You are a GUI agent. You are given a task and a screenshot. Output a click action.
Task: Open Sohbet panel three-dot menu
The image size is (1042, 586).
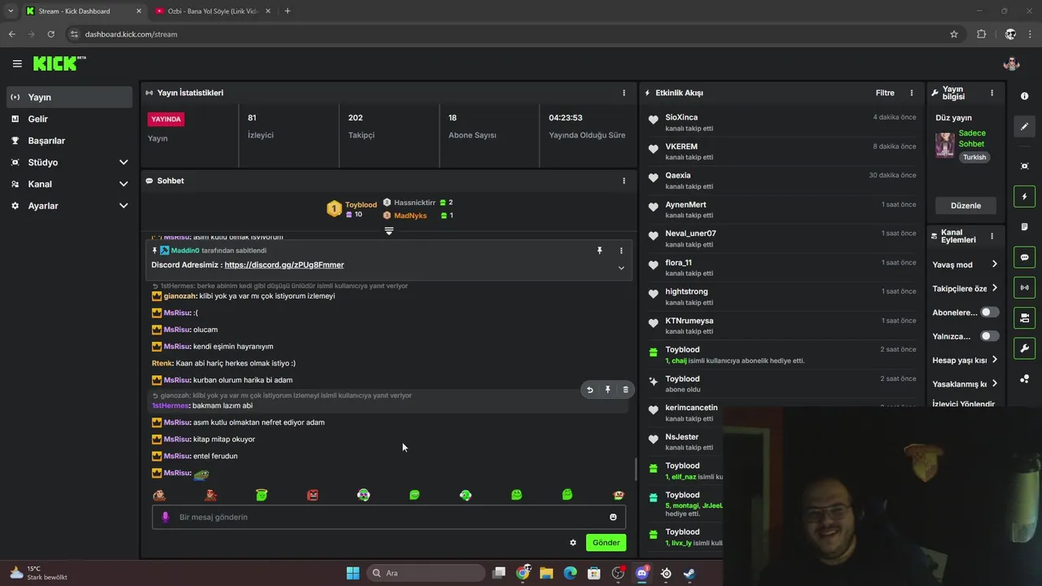tap(624, 181)
